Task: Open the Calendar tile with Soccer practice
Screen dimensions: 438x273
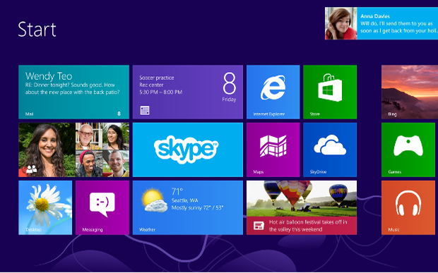Action: coord(188,92)
